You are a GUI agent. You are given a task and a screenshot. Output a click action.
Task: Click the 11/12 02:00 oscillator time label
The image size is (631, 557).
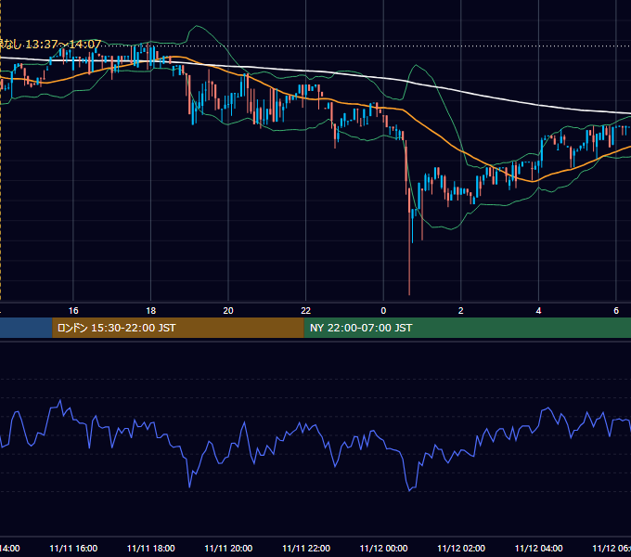click(x=461, y=548)
